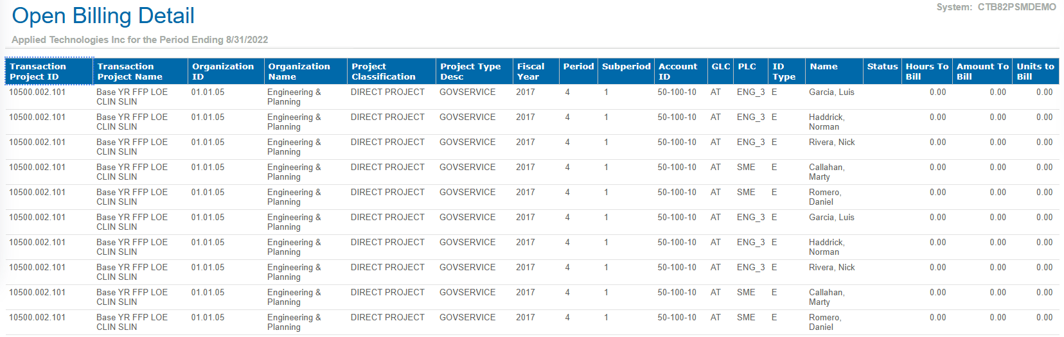Sort by Transaction Project Name column header
Screen dimensions: 1064x337
coord(130,71)
